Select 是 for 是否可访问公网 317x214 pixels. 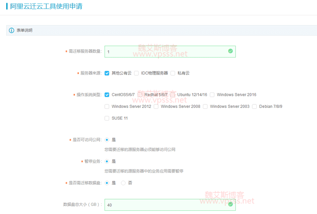click(107, 140)
